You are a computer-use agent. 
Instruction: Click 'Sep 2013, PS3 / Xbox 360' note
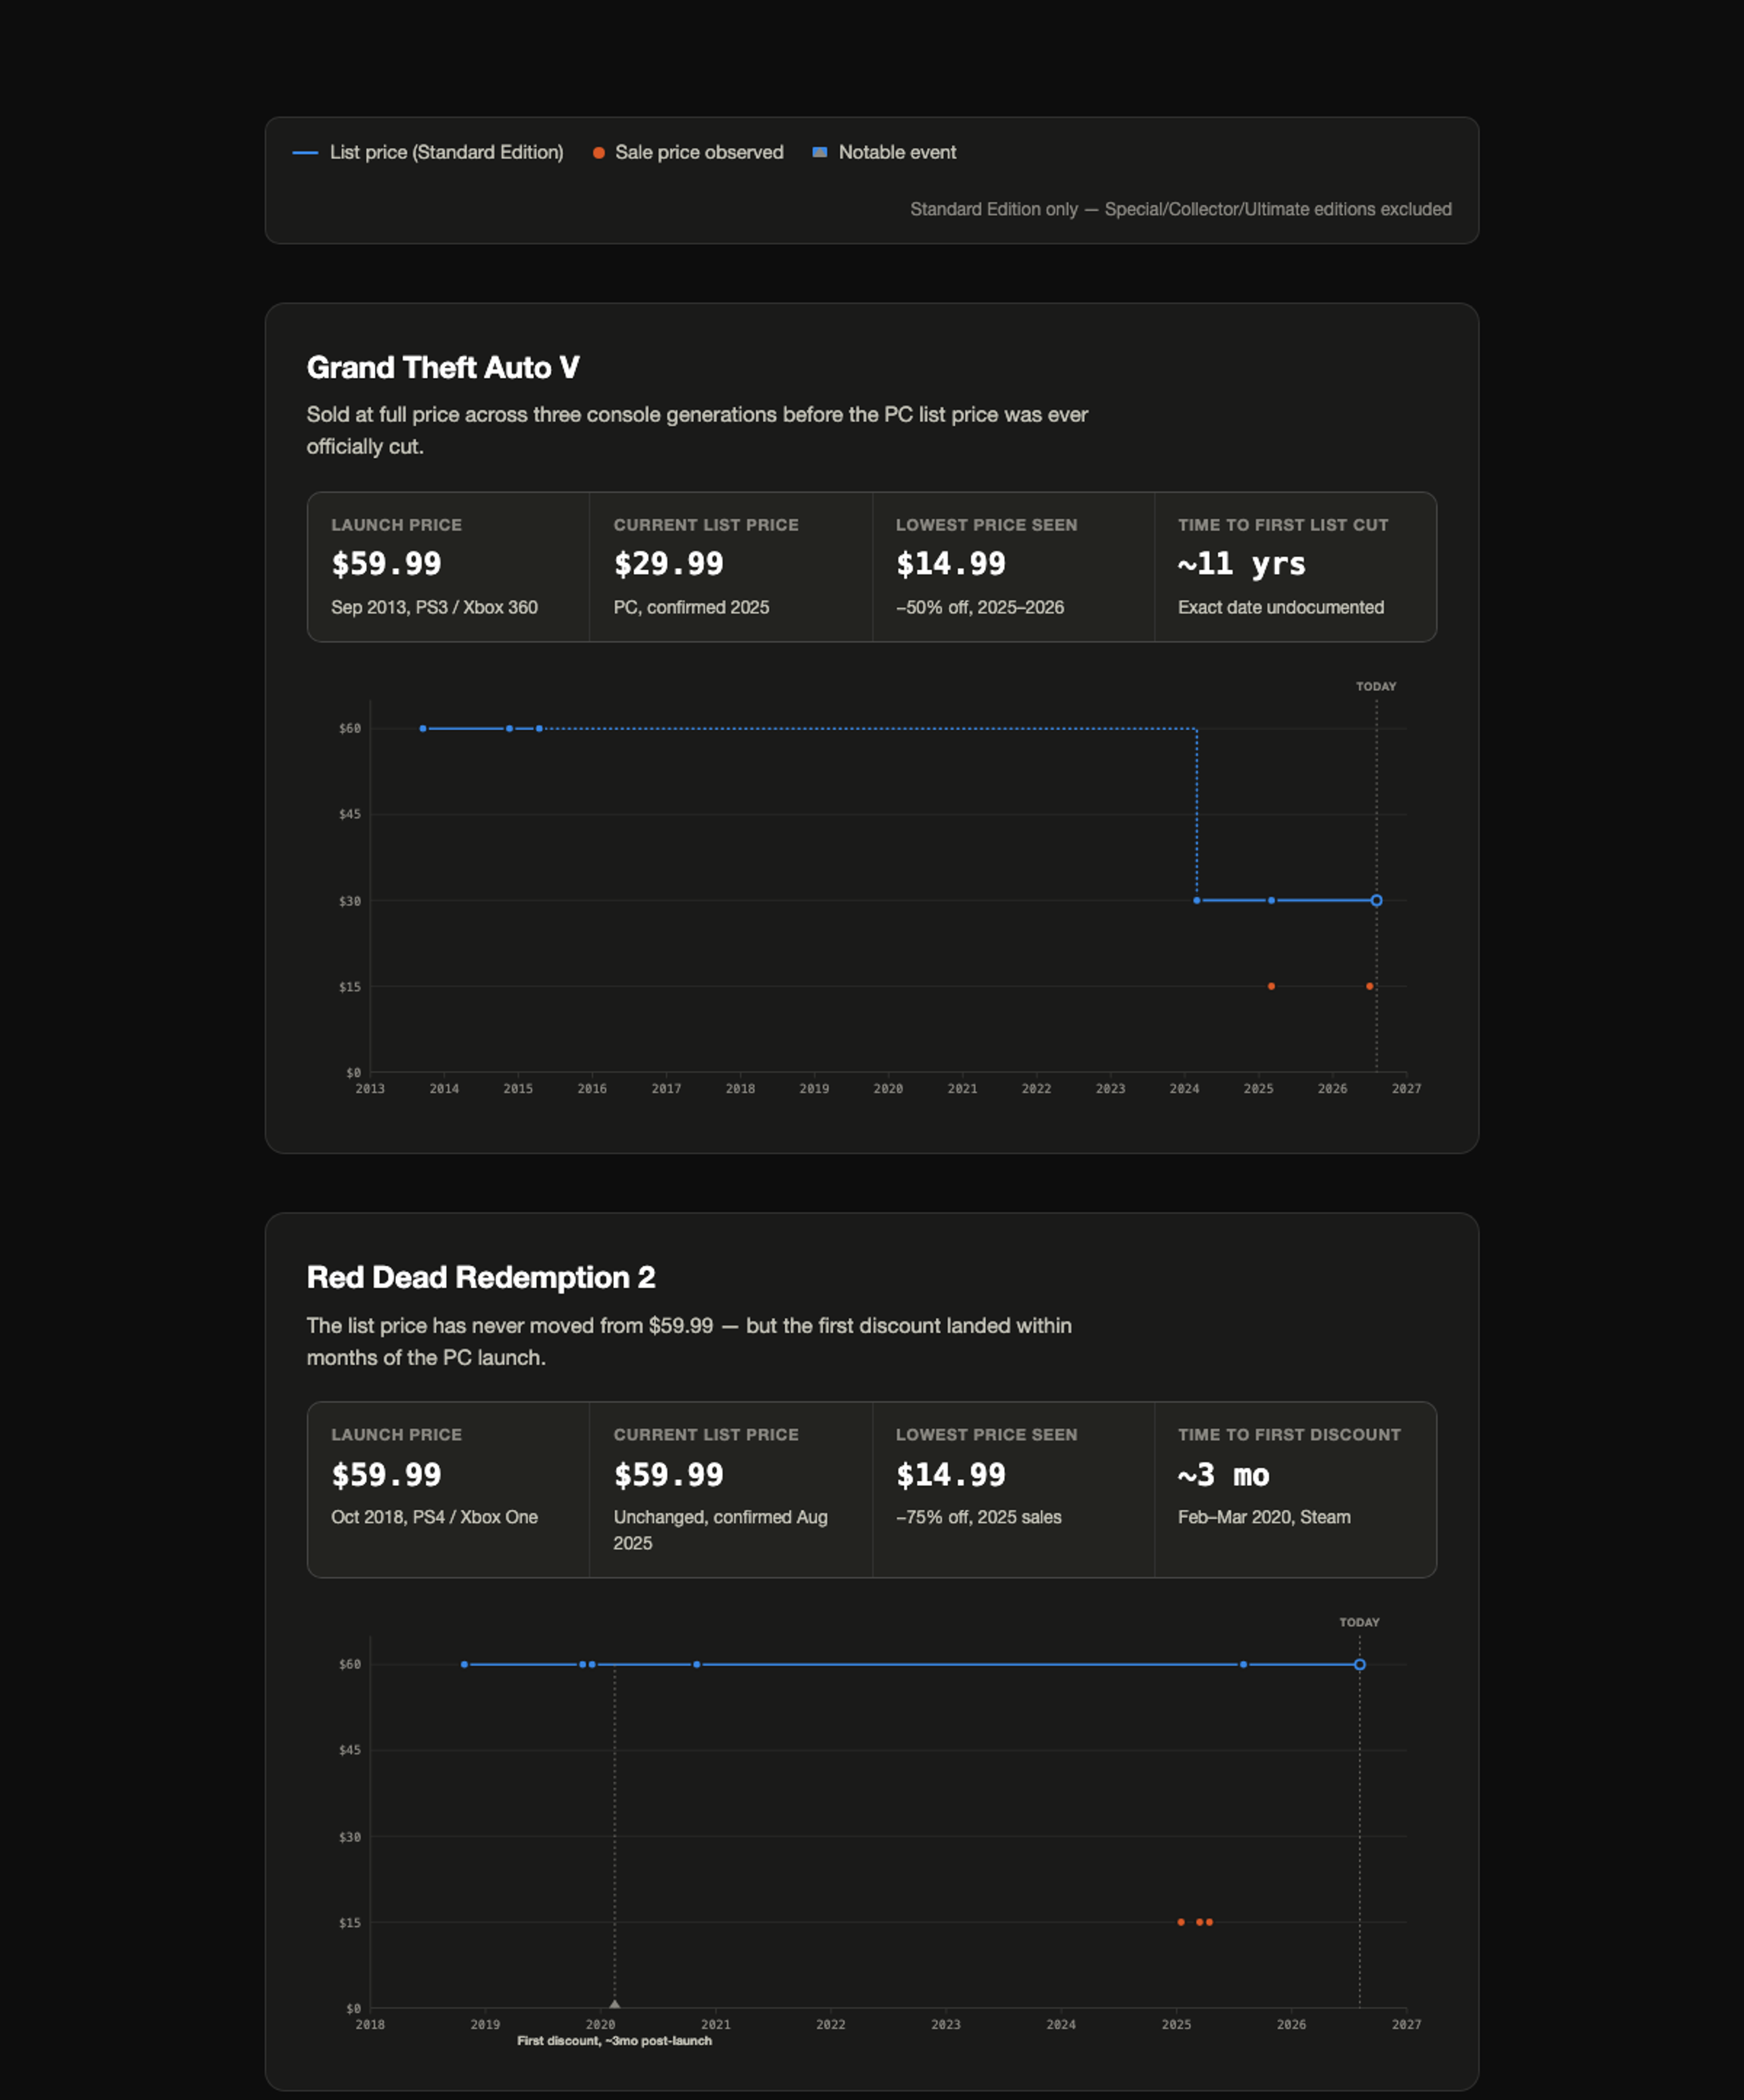click(434, 607)
